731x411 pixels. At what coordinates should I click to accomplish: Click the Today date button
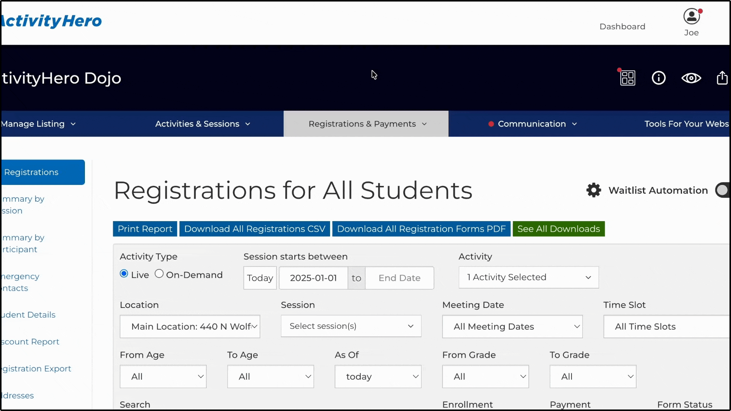click(x=260, y=278)
